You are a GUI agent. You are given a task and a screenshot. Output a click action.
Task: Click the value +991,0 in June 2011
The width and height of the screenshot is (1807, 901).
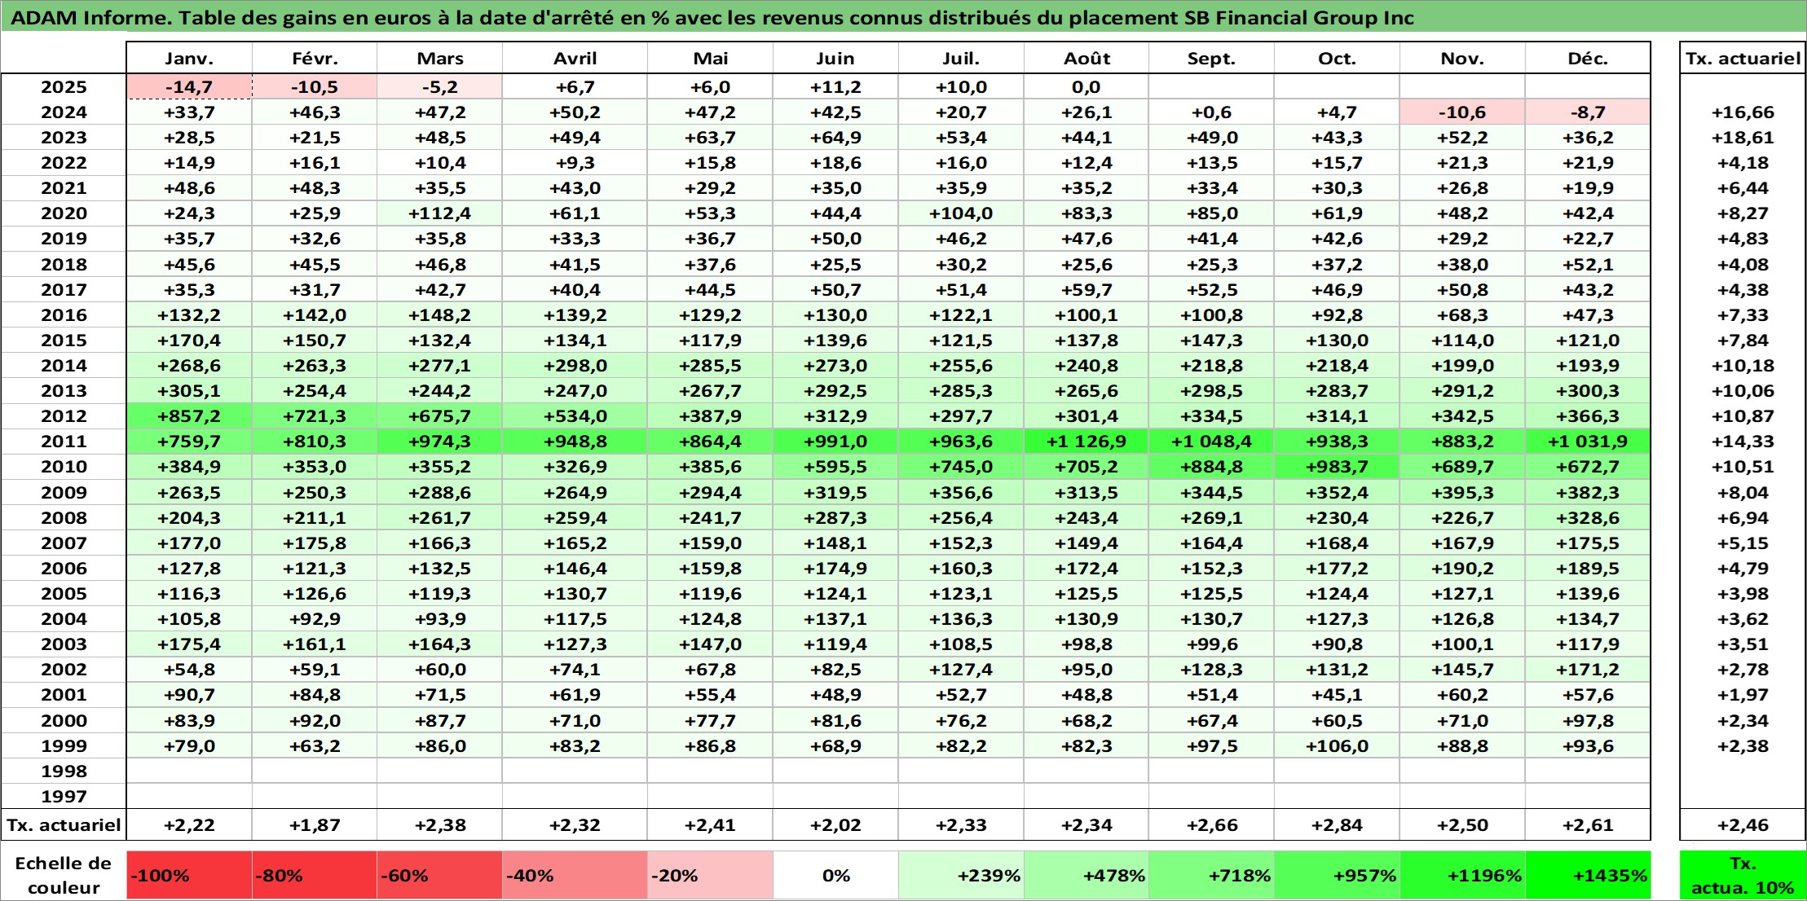(835, 442)
